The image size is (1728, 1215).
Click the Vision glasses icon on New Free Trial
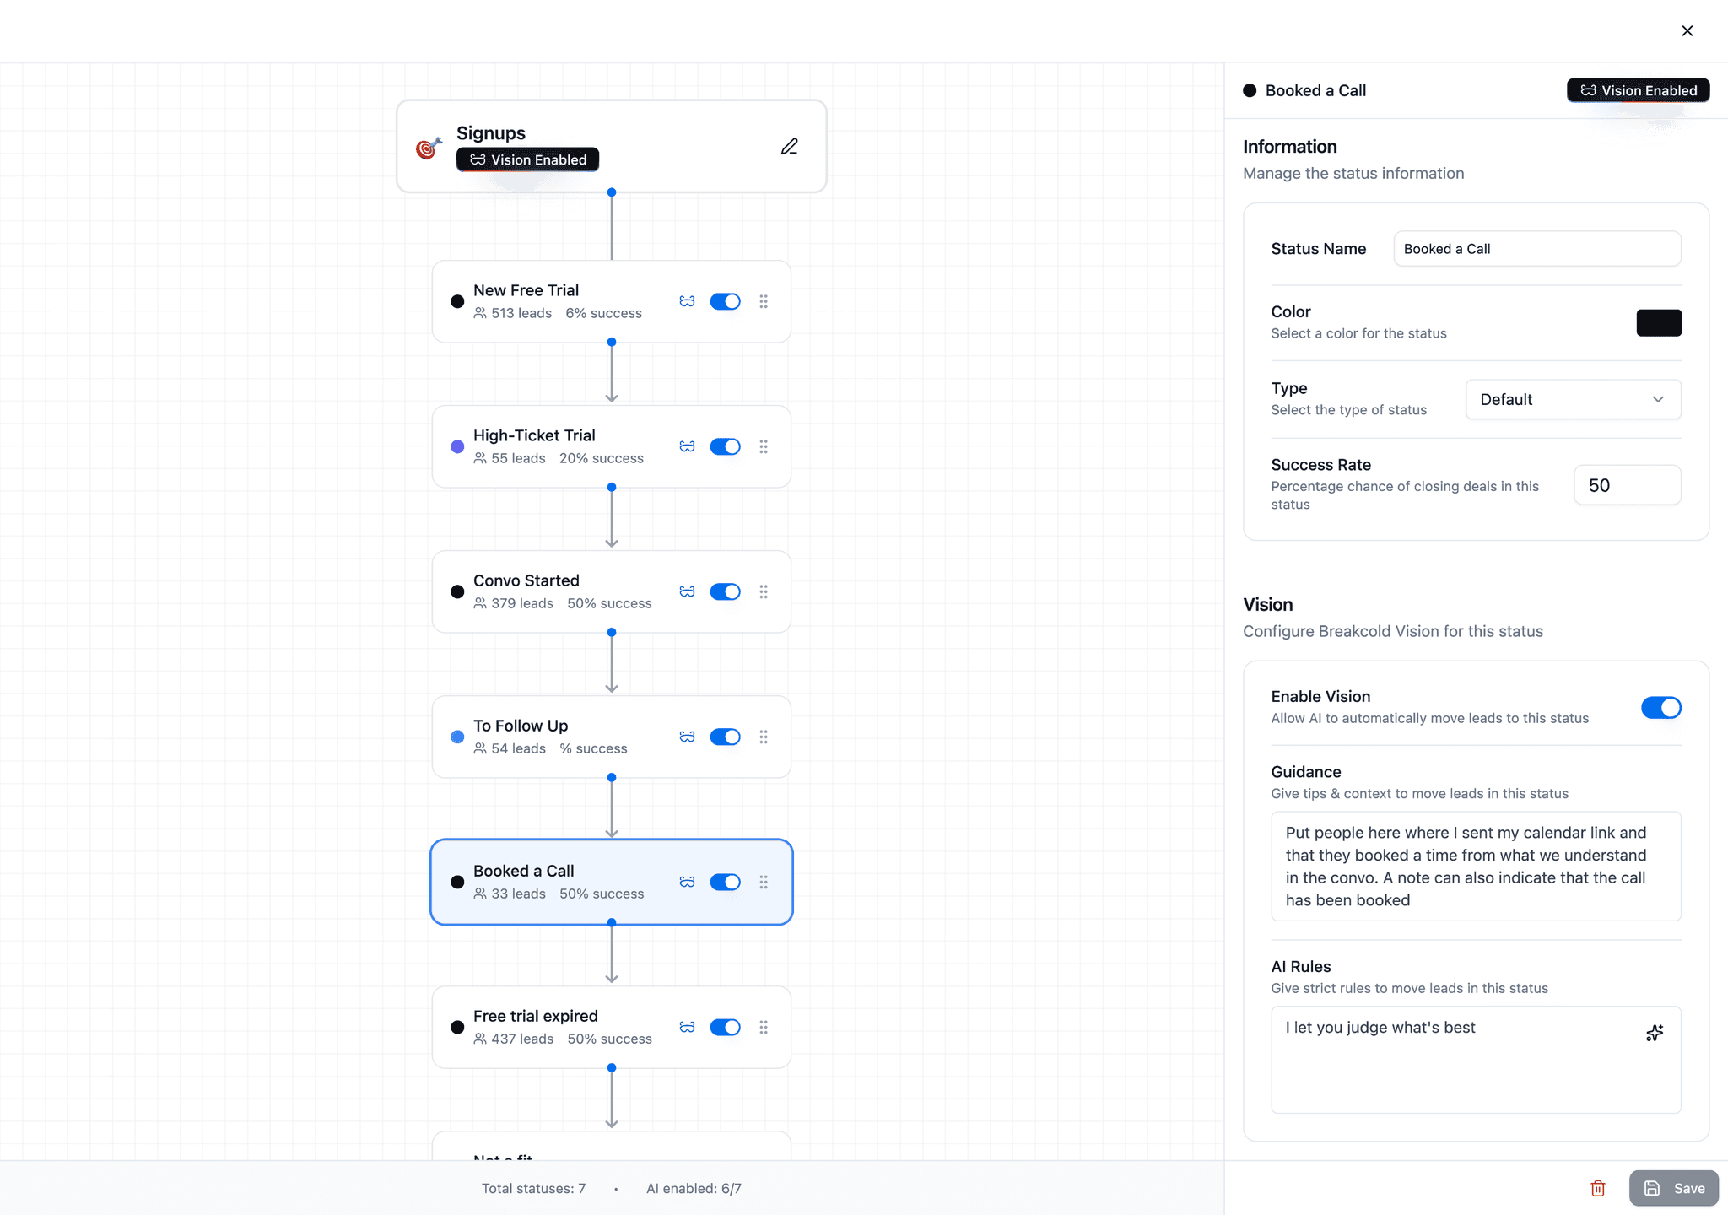point(687,301)
